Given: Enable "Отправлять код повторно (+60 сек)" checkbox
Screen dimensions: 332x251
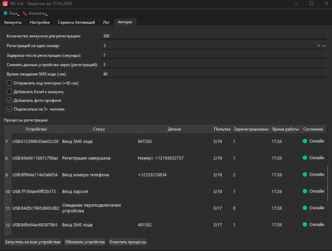Looking at the screenshot, I should pos(9,83).
